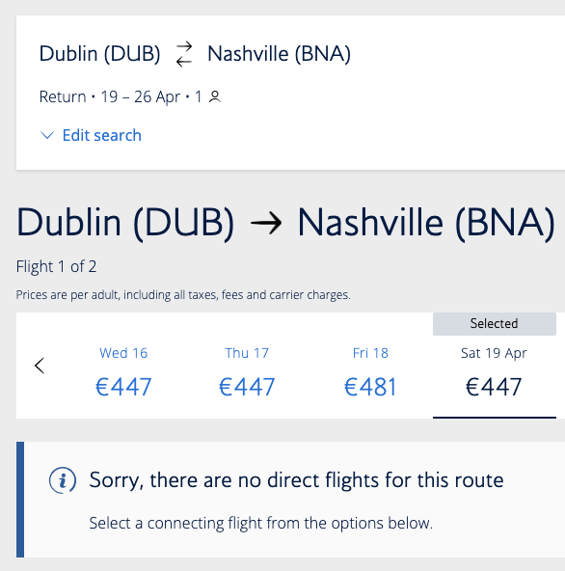The width and height of the screenshot is (565, 571).
Task: Click the info icon in the notice
Action: tap(63, 480)
